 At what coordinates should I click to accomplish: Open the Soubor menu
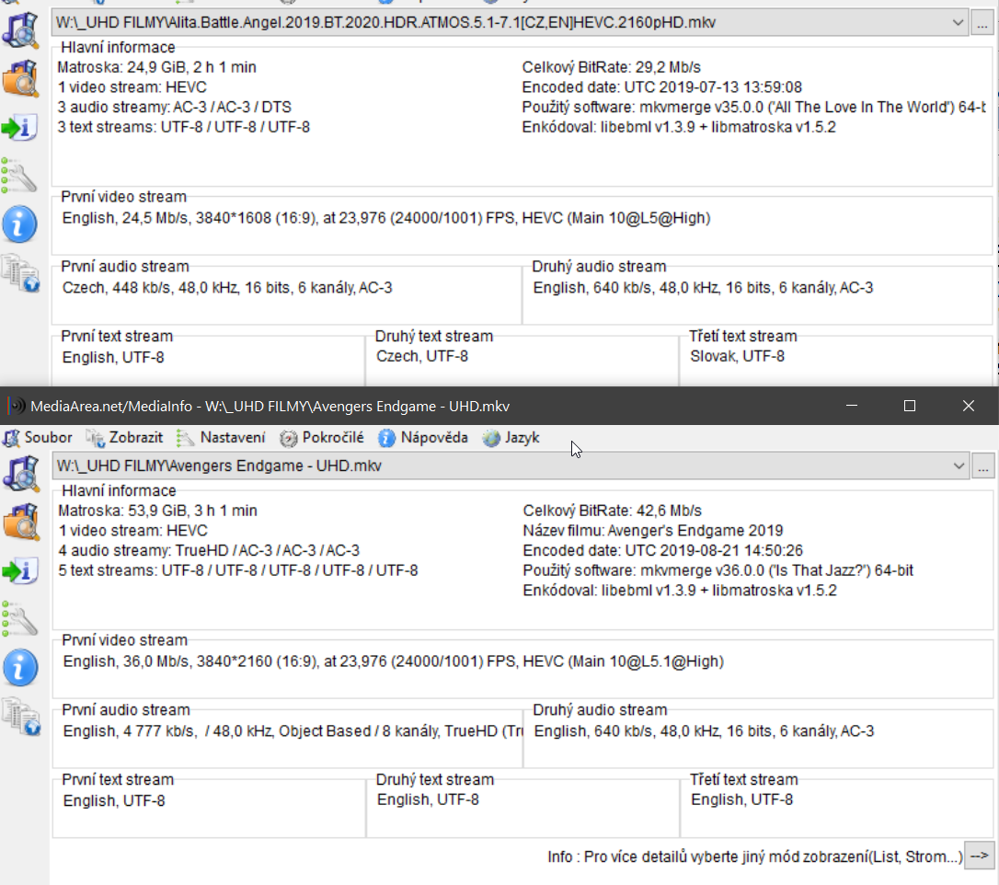[x=39, y=438]
